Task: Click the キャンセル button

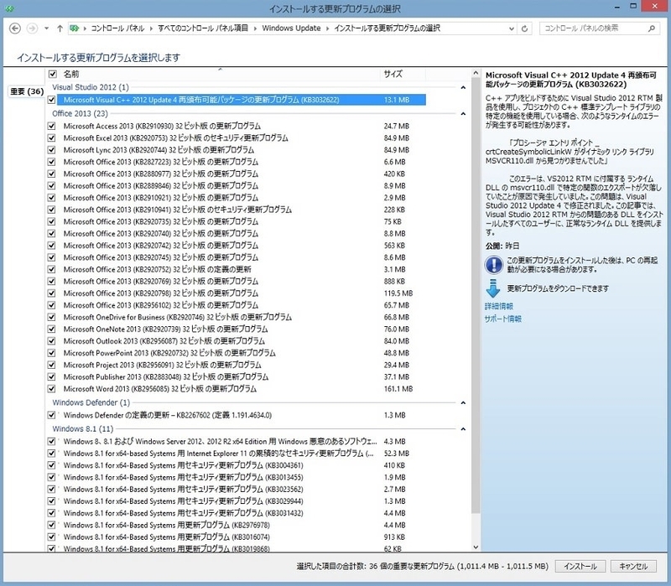Action: pyautogui.click(x=633, y=567)
